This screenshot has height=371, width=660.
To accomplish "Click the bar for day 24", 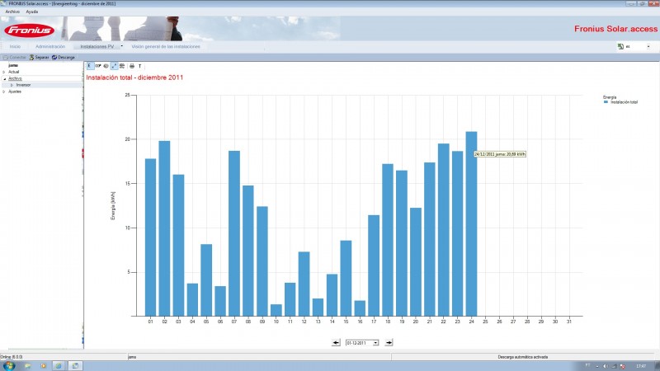I will pyautogui.click(x=471, y=223).
